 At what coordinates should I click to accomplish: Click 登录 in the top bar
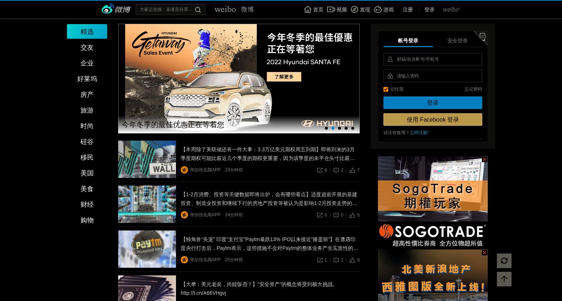click(429, 10)
